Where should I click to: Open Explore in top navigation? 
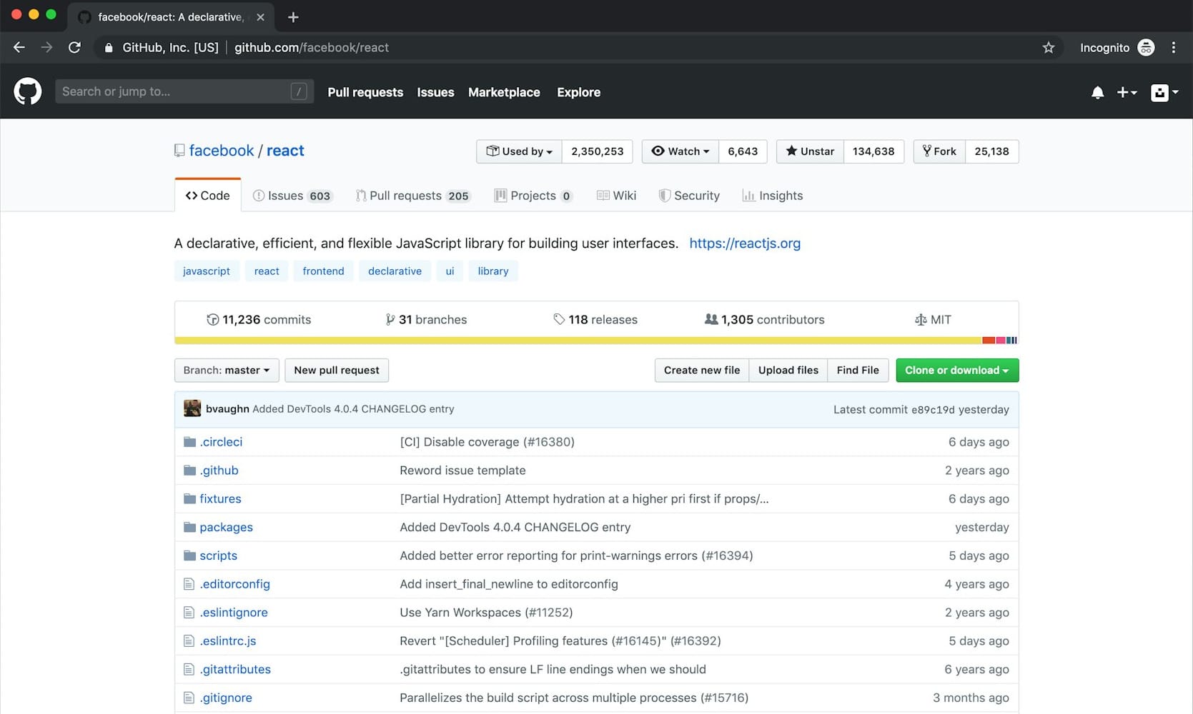pyautogui.click(x=578, y=92)
